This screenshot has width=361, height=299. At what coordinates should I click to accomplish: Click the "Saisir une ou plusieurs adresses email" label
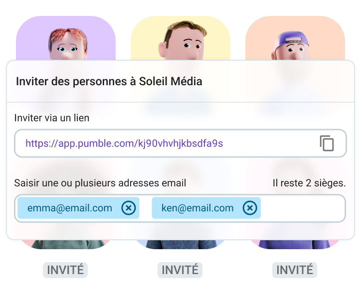tap(100, 183)
